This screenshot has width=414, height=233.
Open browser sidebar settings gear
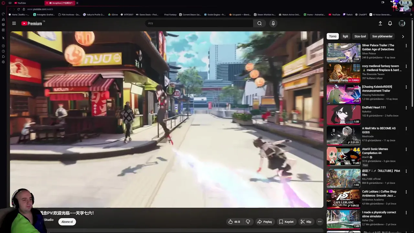3,62
